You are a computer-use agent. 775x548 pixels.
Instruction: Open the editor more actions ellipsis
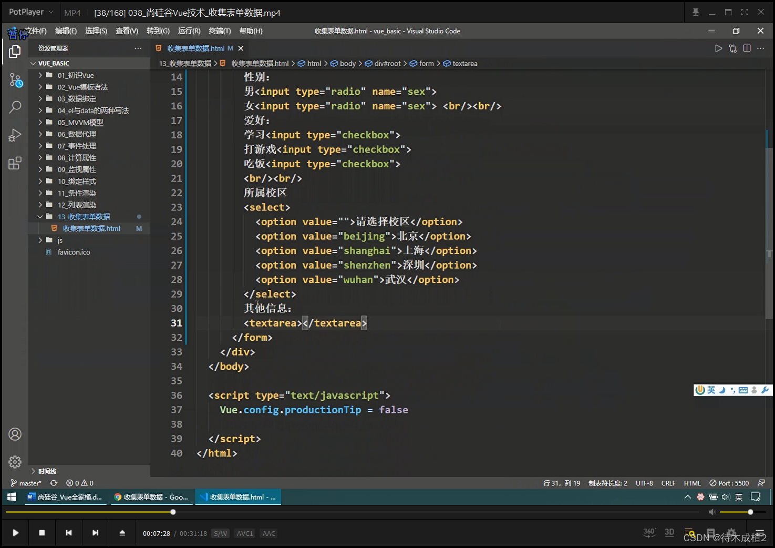760,48
